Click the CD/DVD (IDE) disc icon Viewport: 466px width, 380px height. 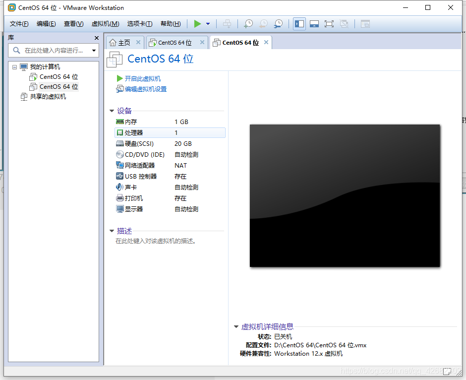pos(120,154)
